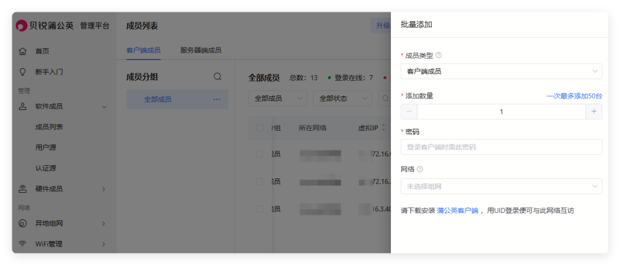The height and width of the screenshot is (265, 620).
Task: Expand the WiFi管理 menu chevron
Action: (x=104, y=244)
